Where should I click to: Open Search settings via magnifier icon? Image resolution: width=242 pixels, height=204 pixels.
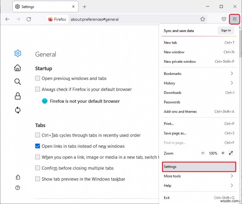17,82
